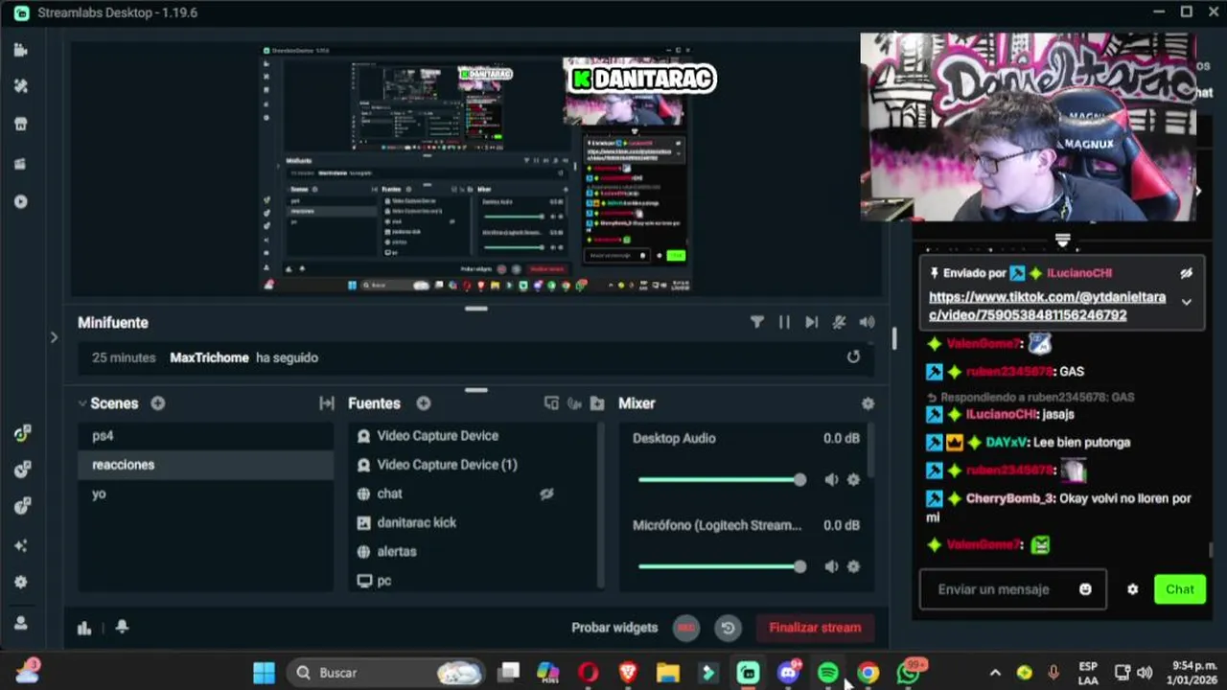Open Settings gear in left sidebar
The width and height of the screenshot is (1227, 690).
(21, 583)
